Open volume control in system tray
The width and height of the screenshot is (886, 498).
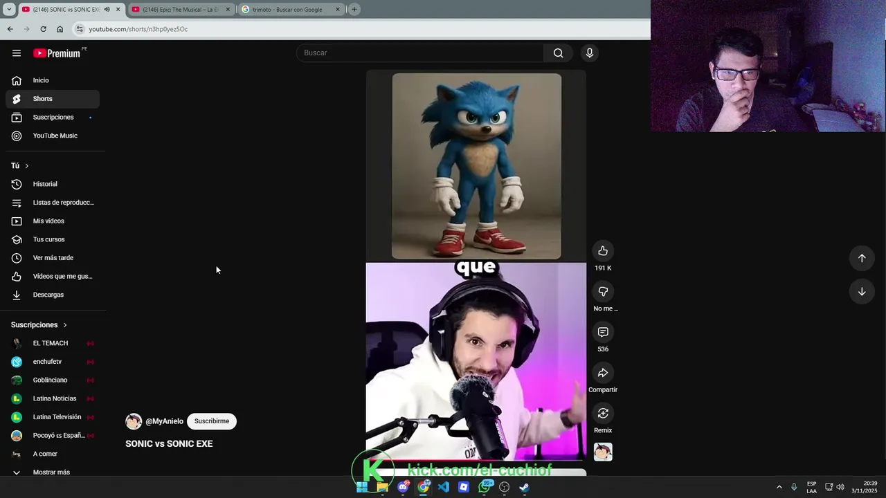tap(840, 487)
